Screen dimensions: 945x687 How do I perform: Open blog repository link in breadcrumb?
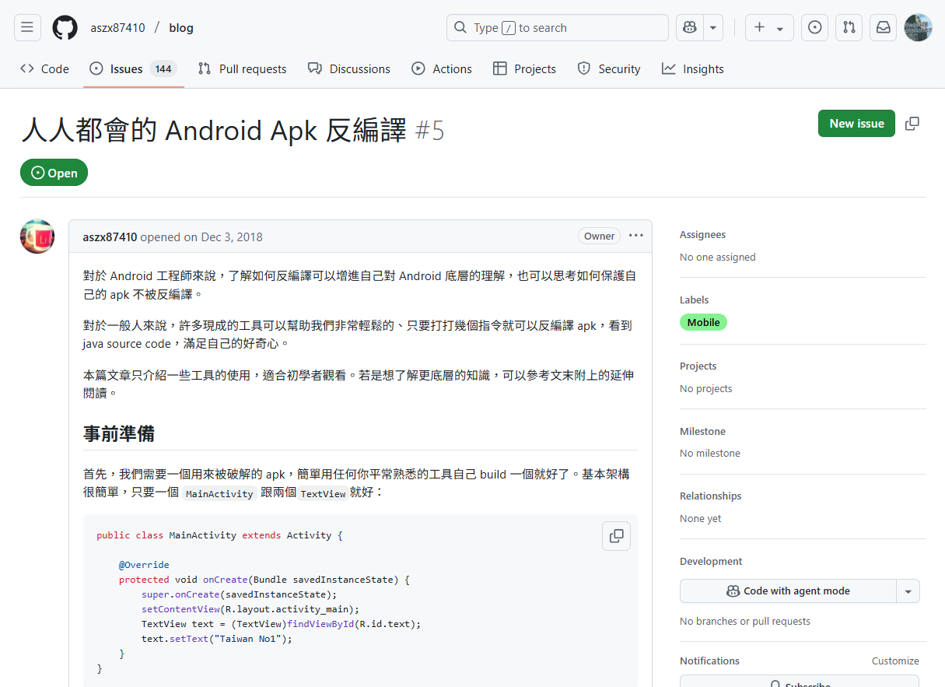click(181, 28)
